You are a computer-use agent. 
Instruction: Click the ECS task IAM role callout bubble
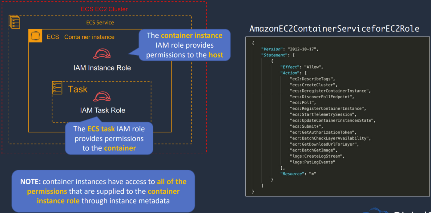(x=109, y=138)
